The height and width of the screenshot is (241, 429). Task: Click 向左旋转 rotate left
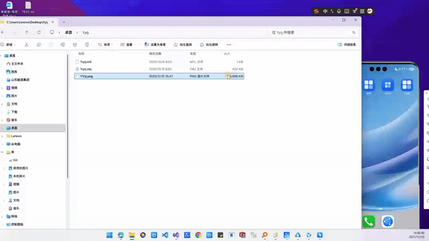[183, 44]
